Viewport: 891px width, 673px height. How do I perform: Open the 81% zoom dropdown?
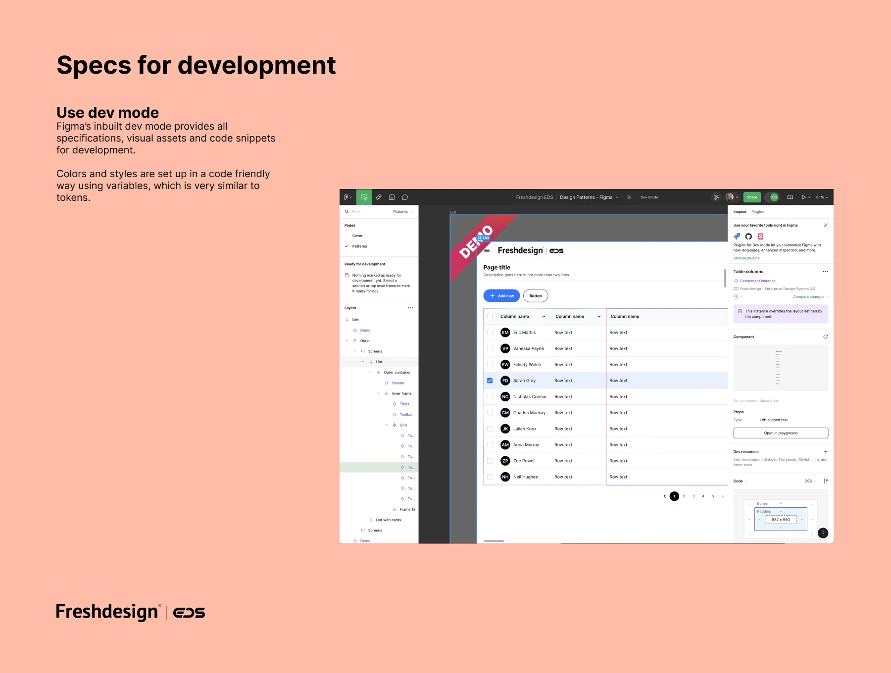[822, 197]
